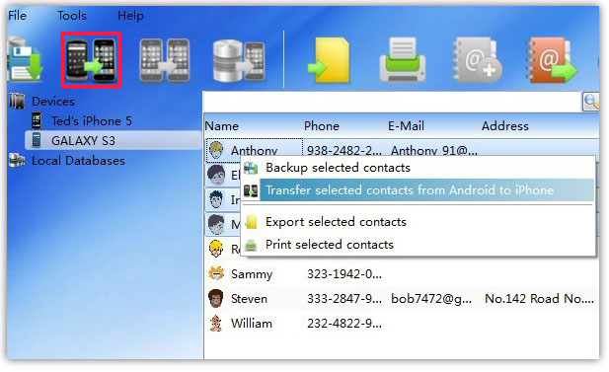
Task: Click the fourth contact's brown-haired avatar
Action: 216,224
